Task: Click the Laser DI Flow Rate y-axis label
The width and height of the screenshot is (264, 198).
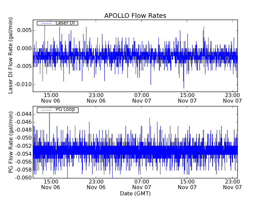Action: [x=11, y=55]
